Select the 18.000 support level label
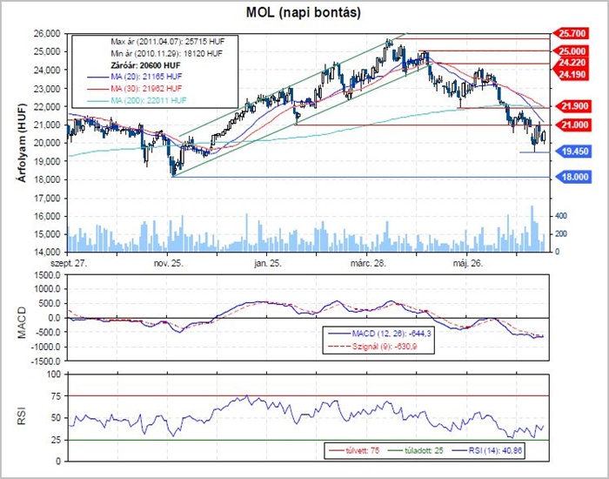 (x=574, y=177)
